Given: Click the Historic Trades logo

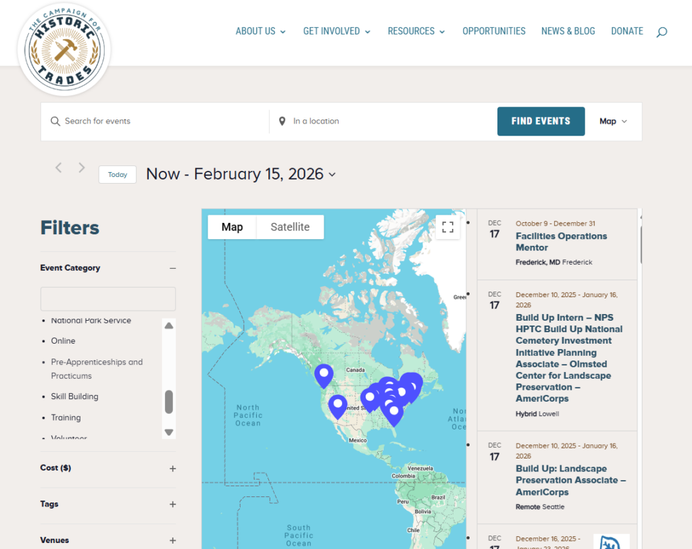Looking at the screenshot, I should coord(65,49).
